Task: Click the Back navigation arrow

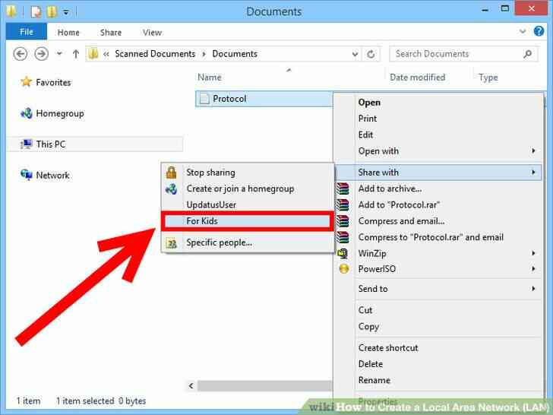Action: point(20,54)
